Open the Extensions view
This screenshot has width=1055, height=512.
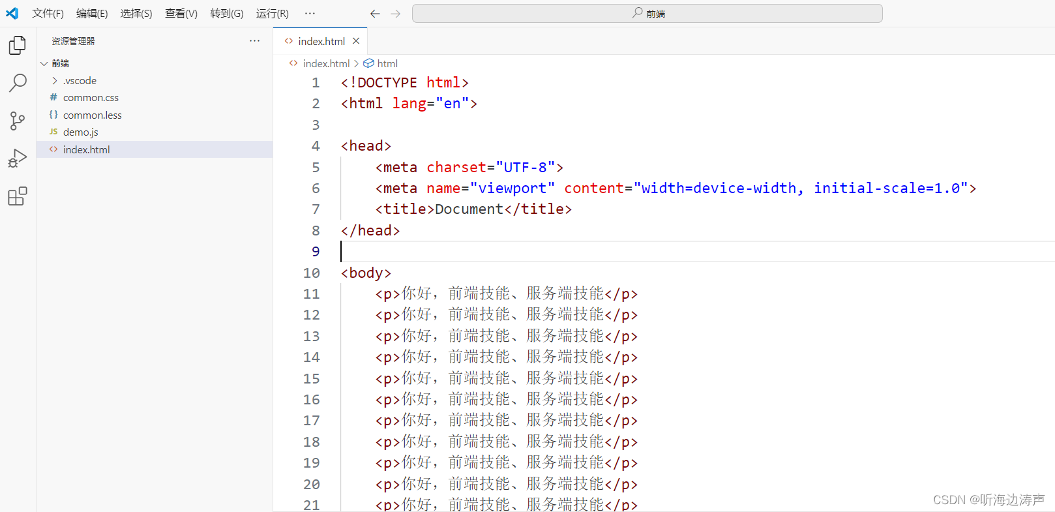pos(18,196)
